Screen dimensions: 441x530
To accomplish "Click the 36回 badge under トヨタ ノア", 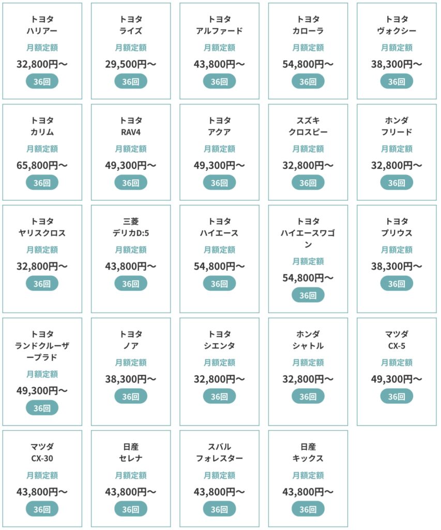I will (x=131, y=396).
